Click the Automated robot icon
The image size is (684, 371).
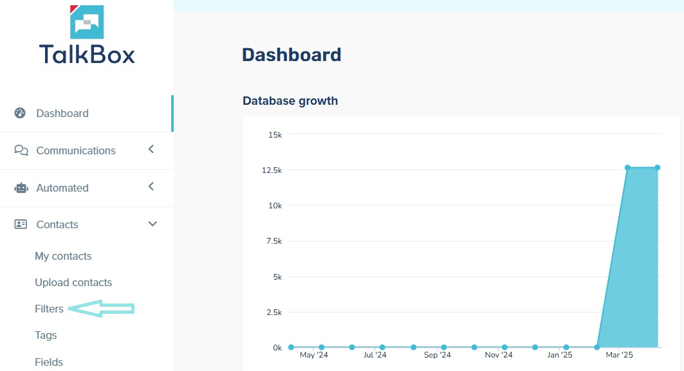tap(21, 188)
